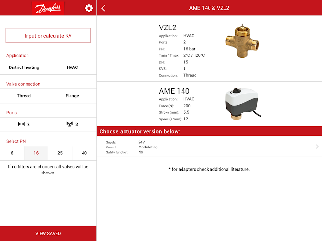Image resolution: width=322 pixels, height=241 pixels.
Task: Select 2 ports valve option
Action: [24, 124]
